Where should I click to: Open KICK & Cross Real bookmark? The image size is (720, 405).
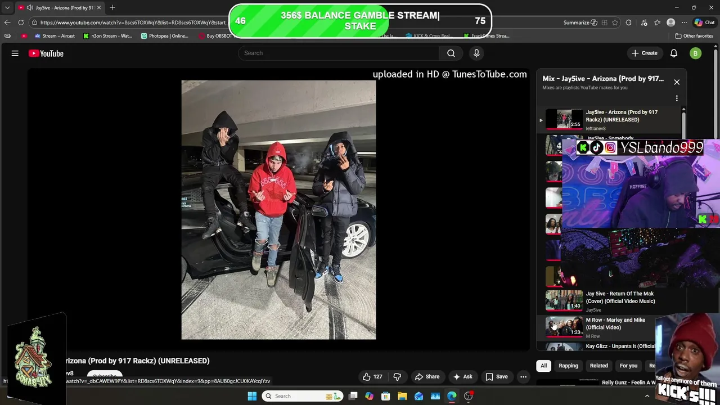click(x=428, y=36)
